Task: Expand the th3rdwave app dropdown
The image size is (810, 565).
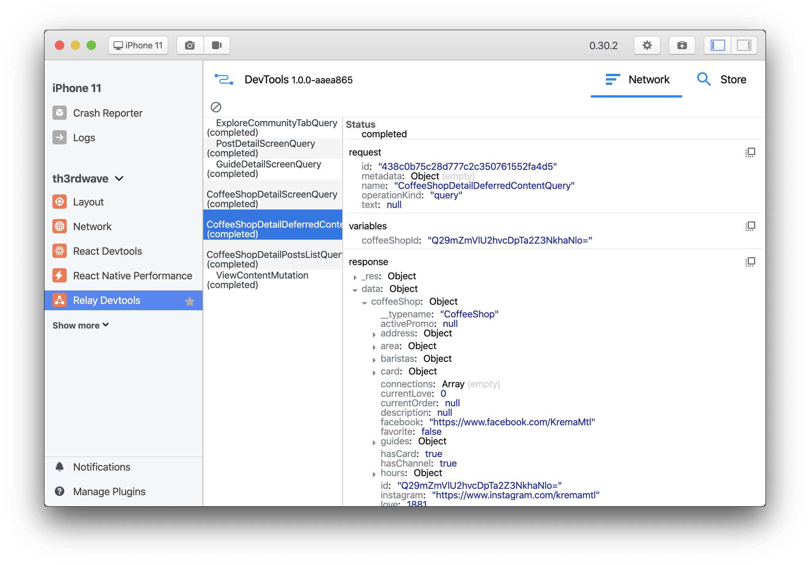Action: (119, 179)
